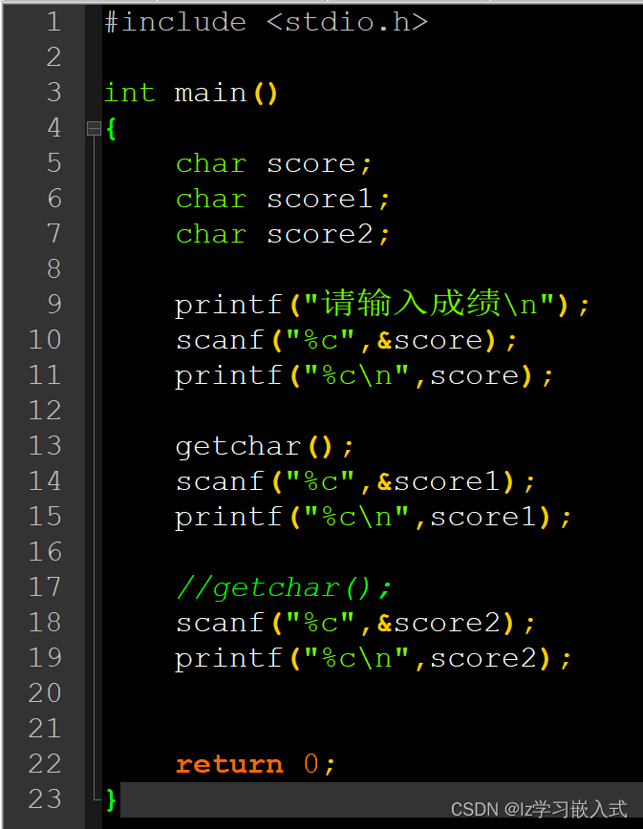Click 'scanf' on line 18
Image resolution: width=643 pixels, height=829 pixels.
pos(220,623)
